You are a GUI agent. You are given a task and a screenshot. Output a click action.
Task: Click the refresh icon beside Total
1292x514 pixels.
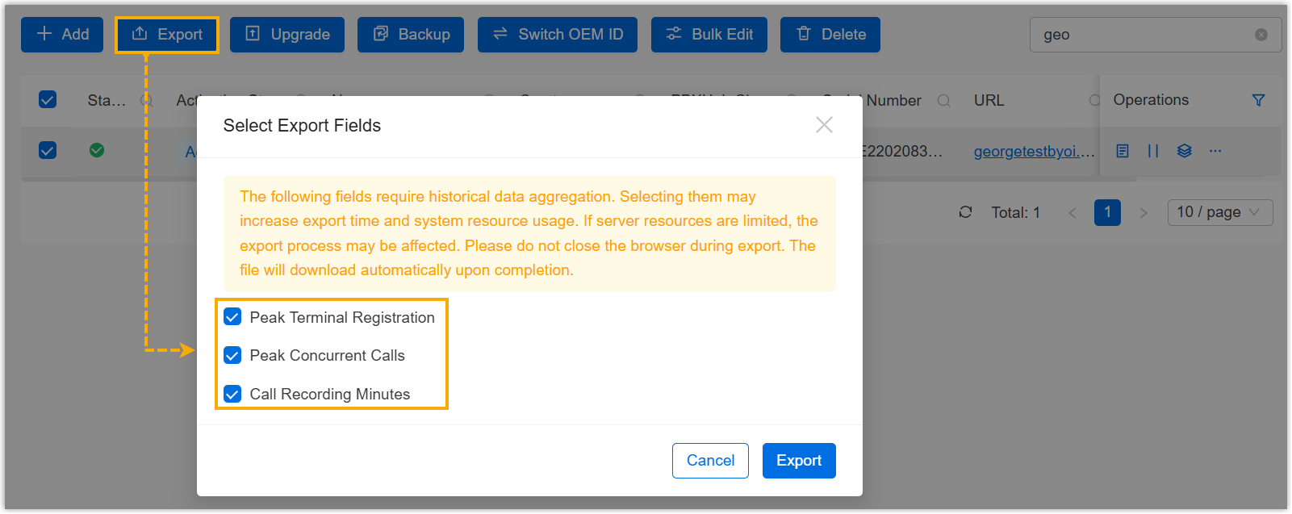[965, 212]
